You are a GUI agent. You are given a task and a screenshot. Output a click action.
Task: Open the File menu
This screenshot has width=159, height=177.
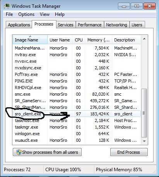[x=9, y=14]
